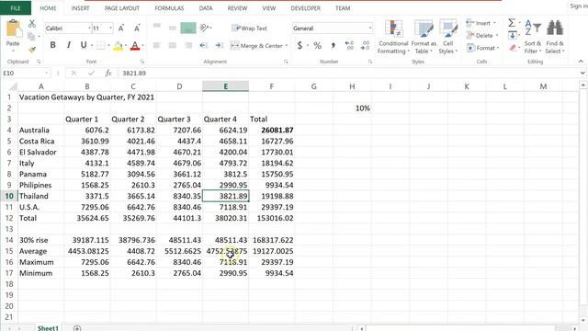
Task: Toggle Middle Align
Action: (x=173, y=28)
